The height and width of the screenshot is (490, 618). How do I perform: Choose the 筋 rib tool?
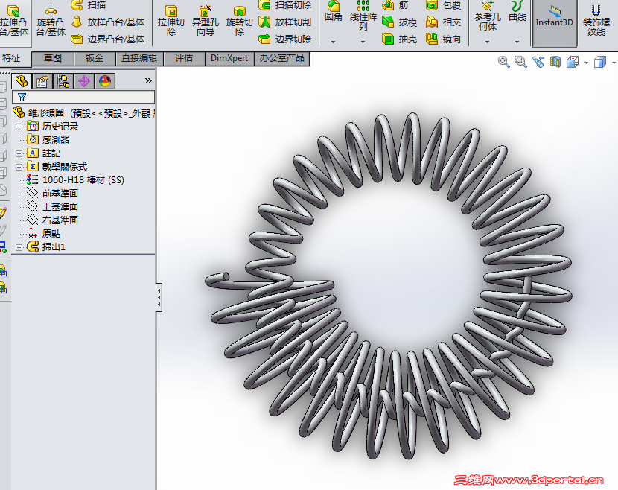click(x=395, y=5)
